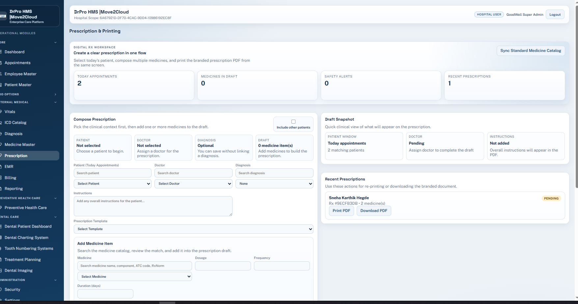Open the Select Doctor dropdown
This screenshot has width=578, height=304.
pyautogui.click(x=193, y=184)
